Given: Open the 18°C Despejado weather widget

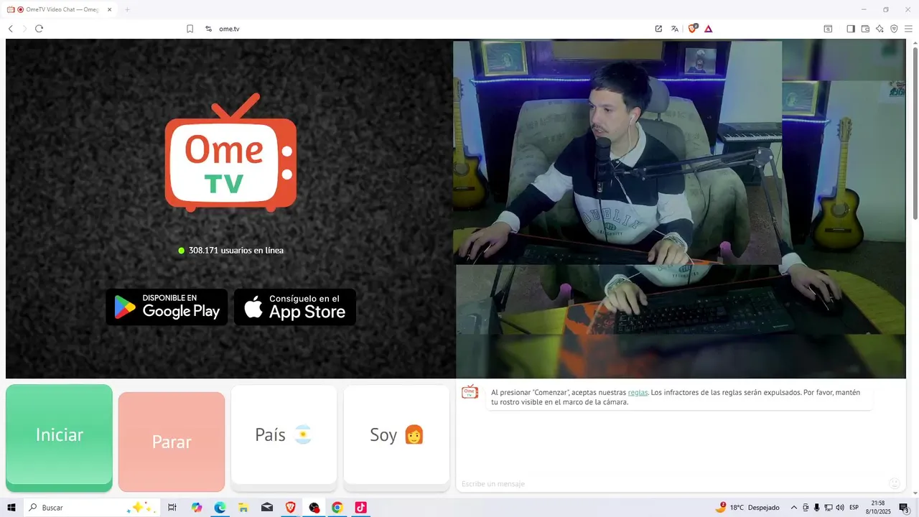Looking at the screenshot, I should click(x=747, y=508).
